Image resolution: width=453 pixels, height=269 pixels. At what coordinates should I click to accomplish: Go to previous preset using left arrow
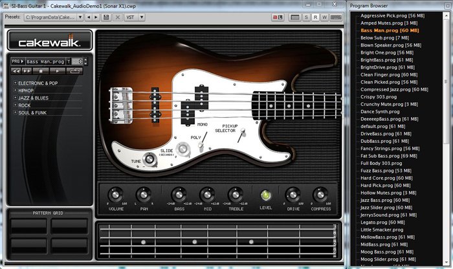[x=89, y=17]
